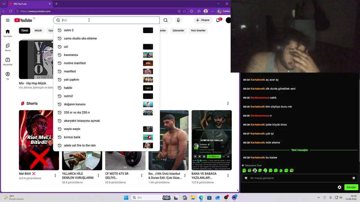Screen dimensions: 360x202
Task: Open Microsoft Store from the taskbar
Action: click(209, 198)
